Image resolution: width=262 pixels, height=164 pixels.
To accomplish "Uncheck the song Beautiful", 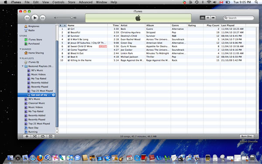I will click(x=69, y=32).
